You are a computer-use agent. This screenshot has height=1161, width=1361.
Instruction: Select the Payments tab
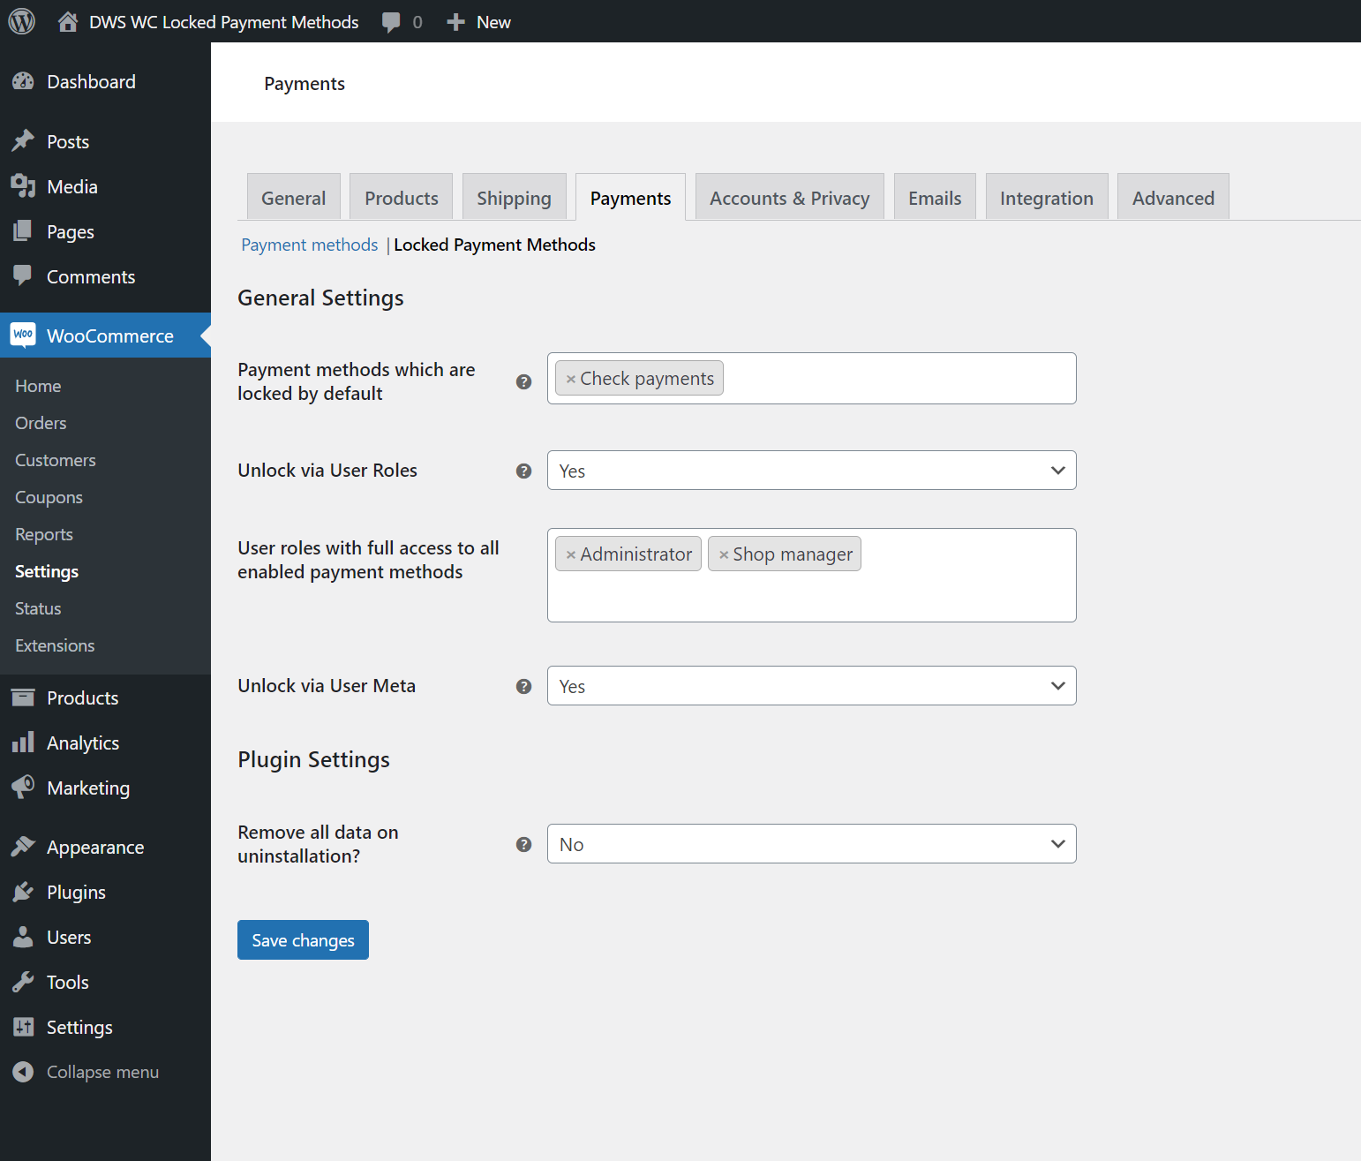coord(630,198)
